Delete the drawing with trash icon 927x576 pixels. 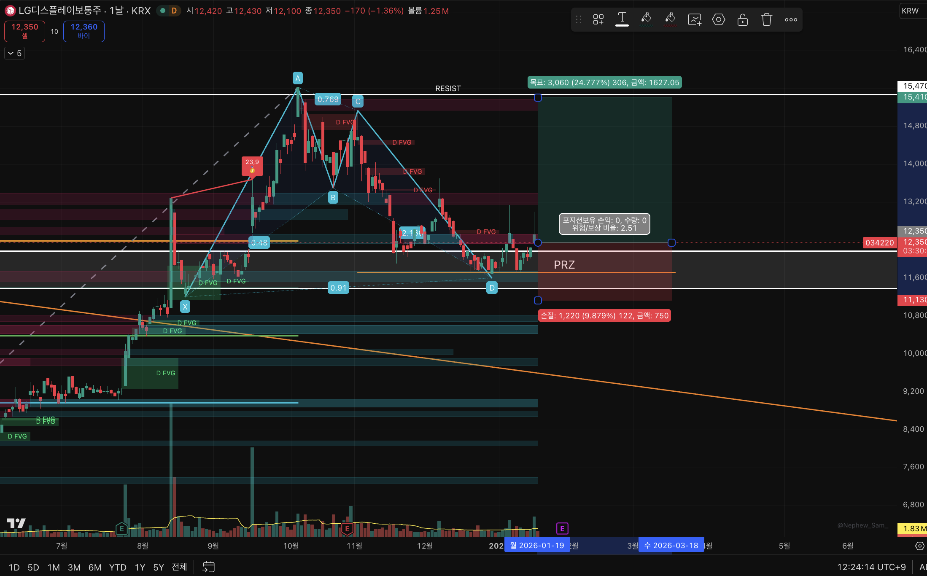pos(766,19)
